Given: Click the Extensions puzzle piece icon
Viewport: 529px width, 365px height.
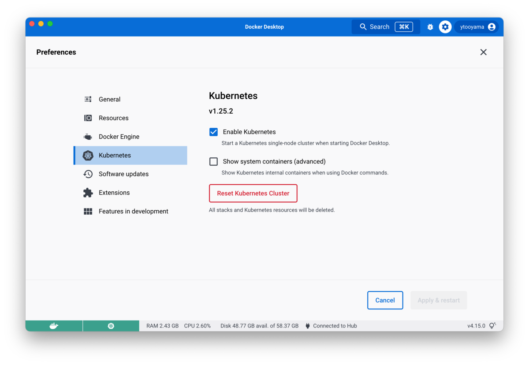Looking at the screenshot, I should click(x=88, y=193).
